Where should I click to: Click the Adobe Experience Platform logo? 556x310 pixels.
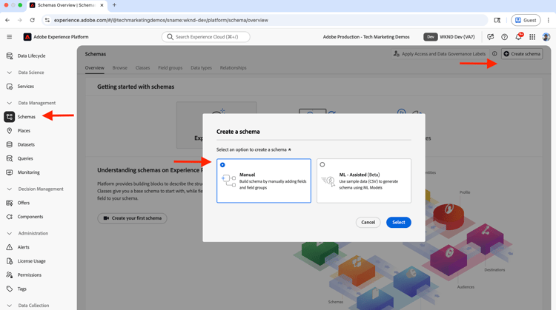point(27,37)
